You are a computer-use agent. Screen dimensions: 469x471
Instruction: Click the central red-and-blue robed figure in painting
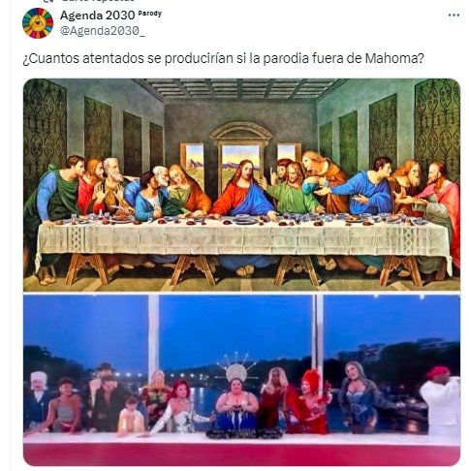click(x=244, y=190)
